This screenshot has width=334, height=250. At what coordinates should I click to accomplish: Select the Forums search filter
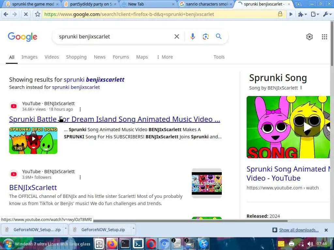[x=121, y=57]
